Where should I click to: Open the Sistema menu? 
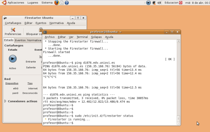(x=47, y=2)
